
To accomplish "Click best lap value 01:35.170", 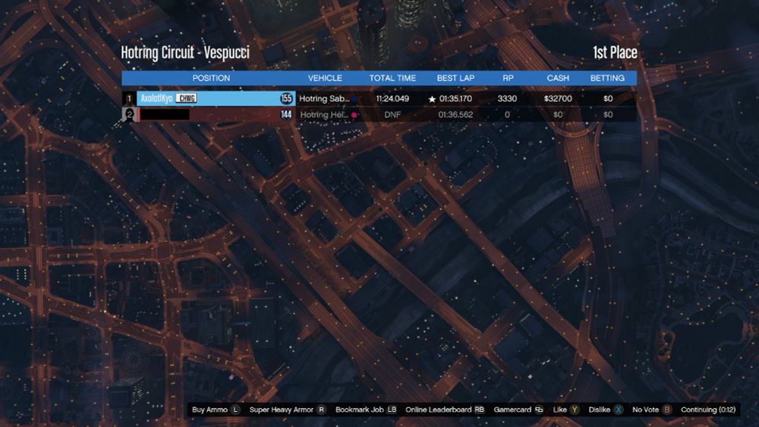I will (455, 99).
